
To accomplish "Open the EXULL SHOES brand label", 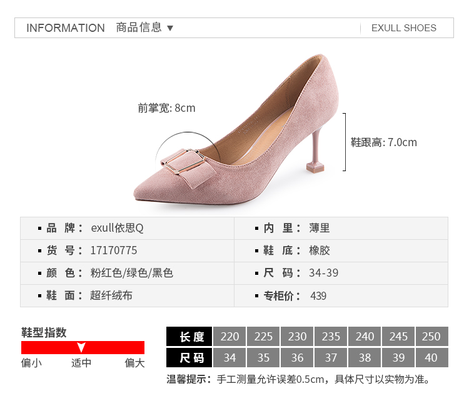I will [403, 28].
